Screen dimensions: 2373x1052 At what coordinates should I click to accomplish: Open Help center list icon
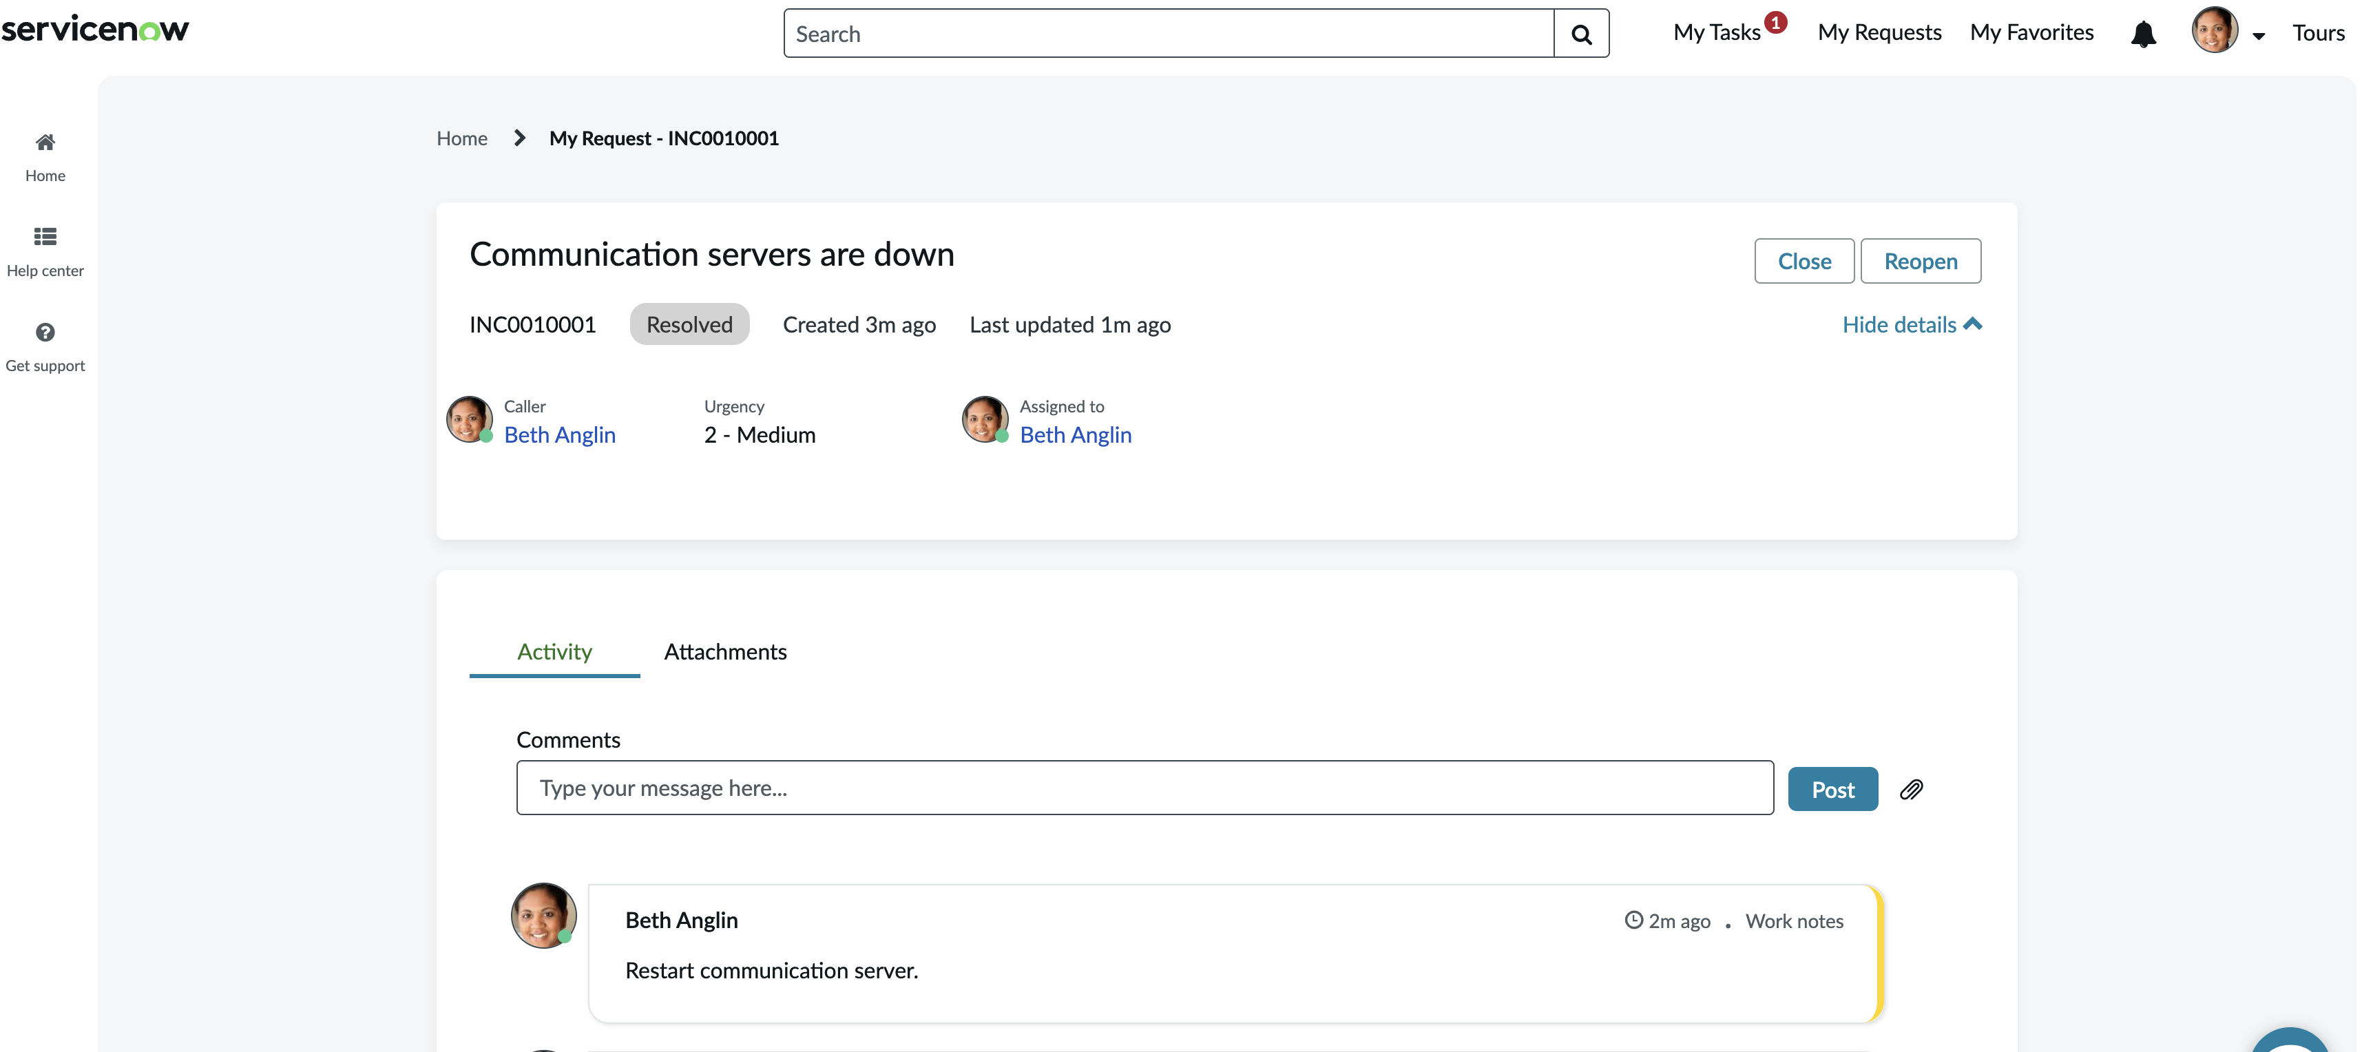pyautogui.click(x=45, y=237)
